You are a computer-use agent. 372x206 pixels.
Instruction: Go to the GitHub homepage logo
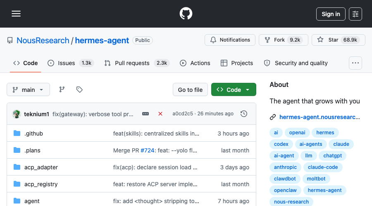tap(186, 14)
